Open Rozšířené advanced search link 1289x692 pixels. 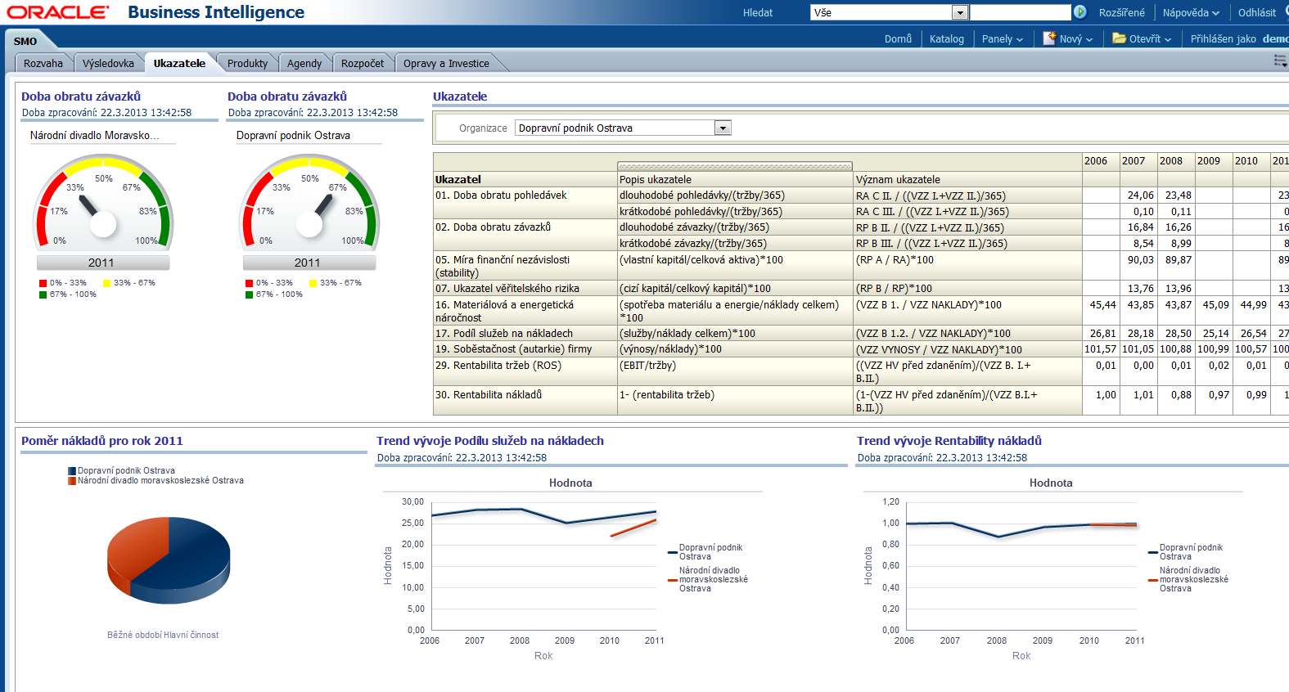point(1121,12)
